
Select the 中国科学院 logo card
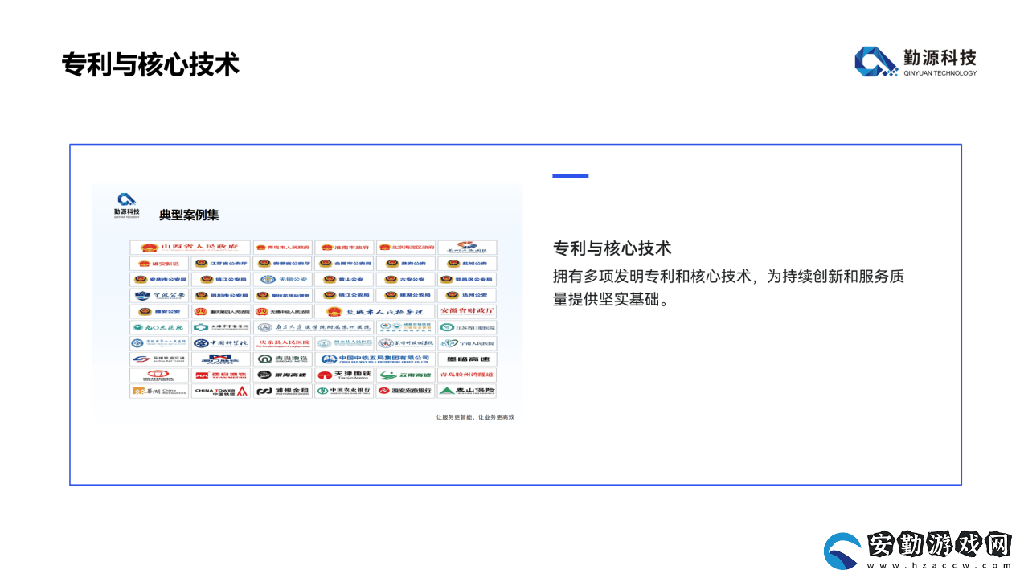click(221, 343)
